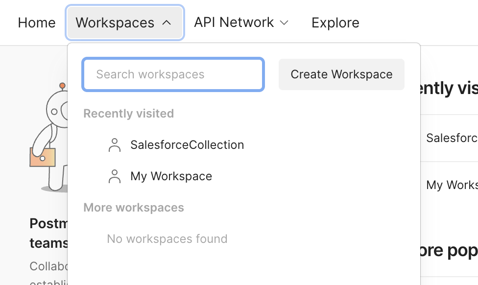
Task: Click the More workspaces section heading
Action: 134,208
